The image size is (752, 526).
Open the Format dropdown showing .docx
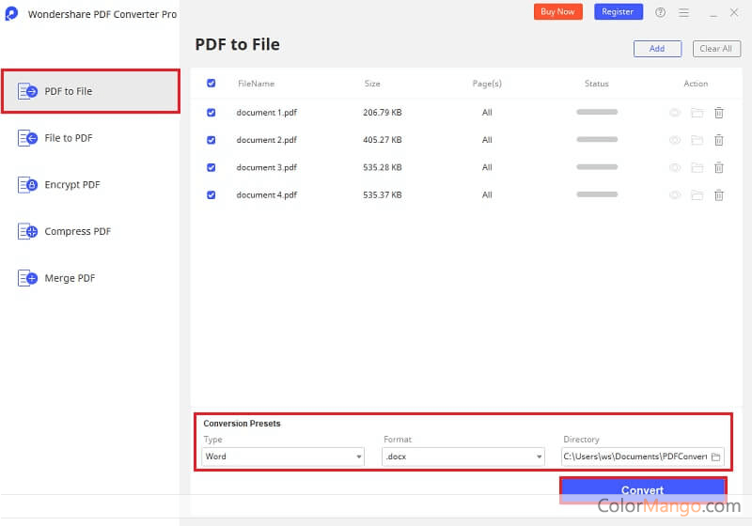click(x=463, y=457)
